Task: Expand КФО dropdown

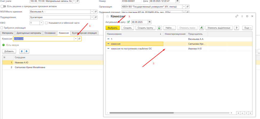Action: coord(41,23)
